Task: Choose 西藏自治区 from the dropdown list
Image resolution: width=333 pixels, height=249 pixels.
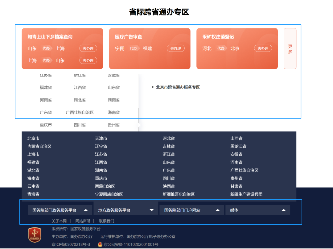Action: [105, 186]
